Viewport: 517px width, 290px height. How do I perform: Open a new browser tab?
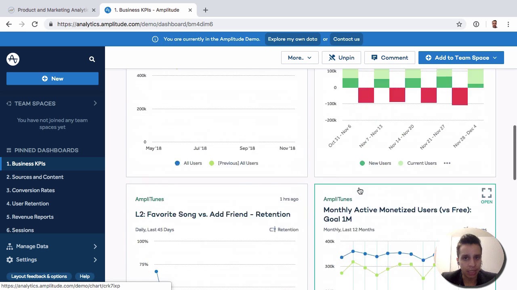coord(205,10)
